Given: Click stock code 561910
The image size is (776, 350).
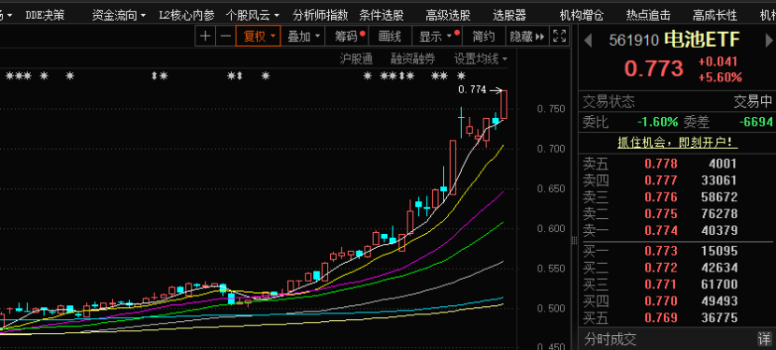Looking at the screenshot, I should click(x=634, y=40).
